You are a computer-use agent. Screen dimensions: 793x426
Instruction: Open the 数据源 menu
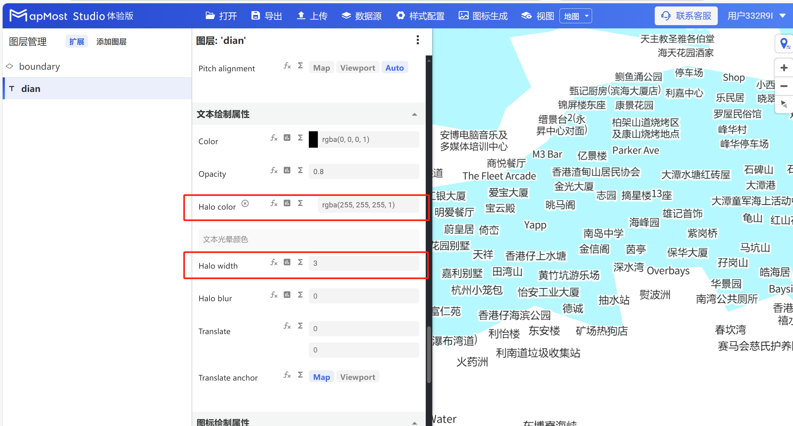(x=361, y=15)
